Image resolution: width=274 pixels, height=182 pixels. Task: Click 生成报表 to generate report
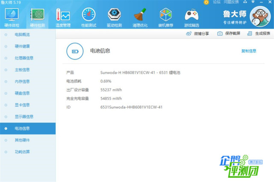click(259, 33)
